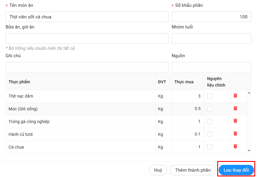Enable main ingredient for Hành củ tươi
Screen dimensions: 257x177
(210, 134)
